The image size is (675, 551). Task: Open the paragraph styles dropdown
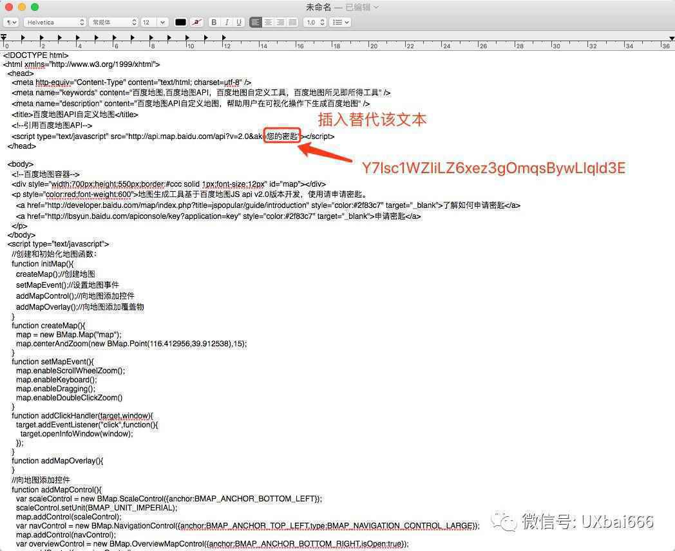point(11,22)
